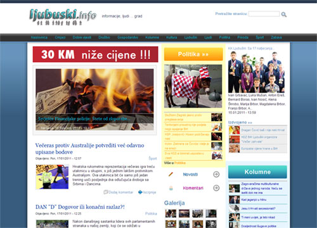
Task: Select Priroda in the navigation bar
Action: click(243, 37)
